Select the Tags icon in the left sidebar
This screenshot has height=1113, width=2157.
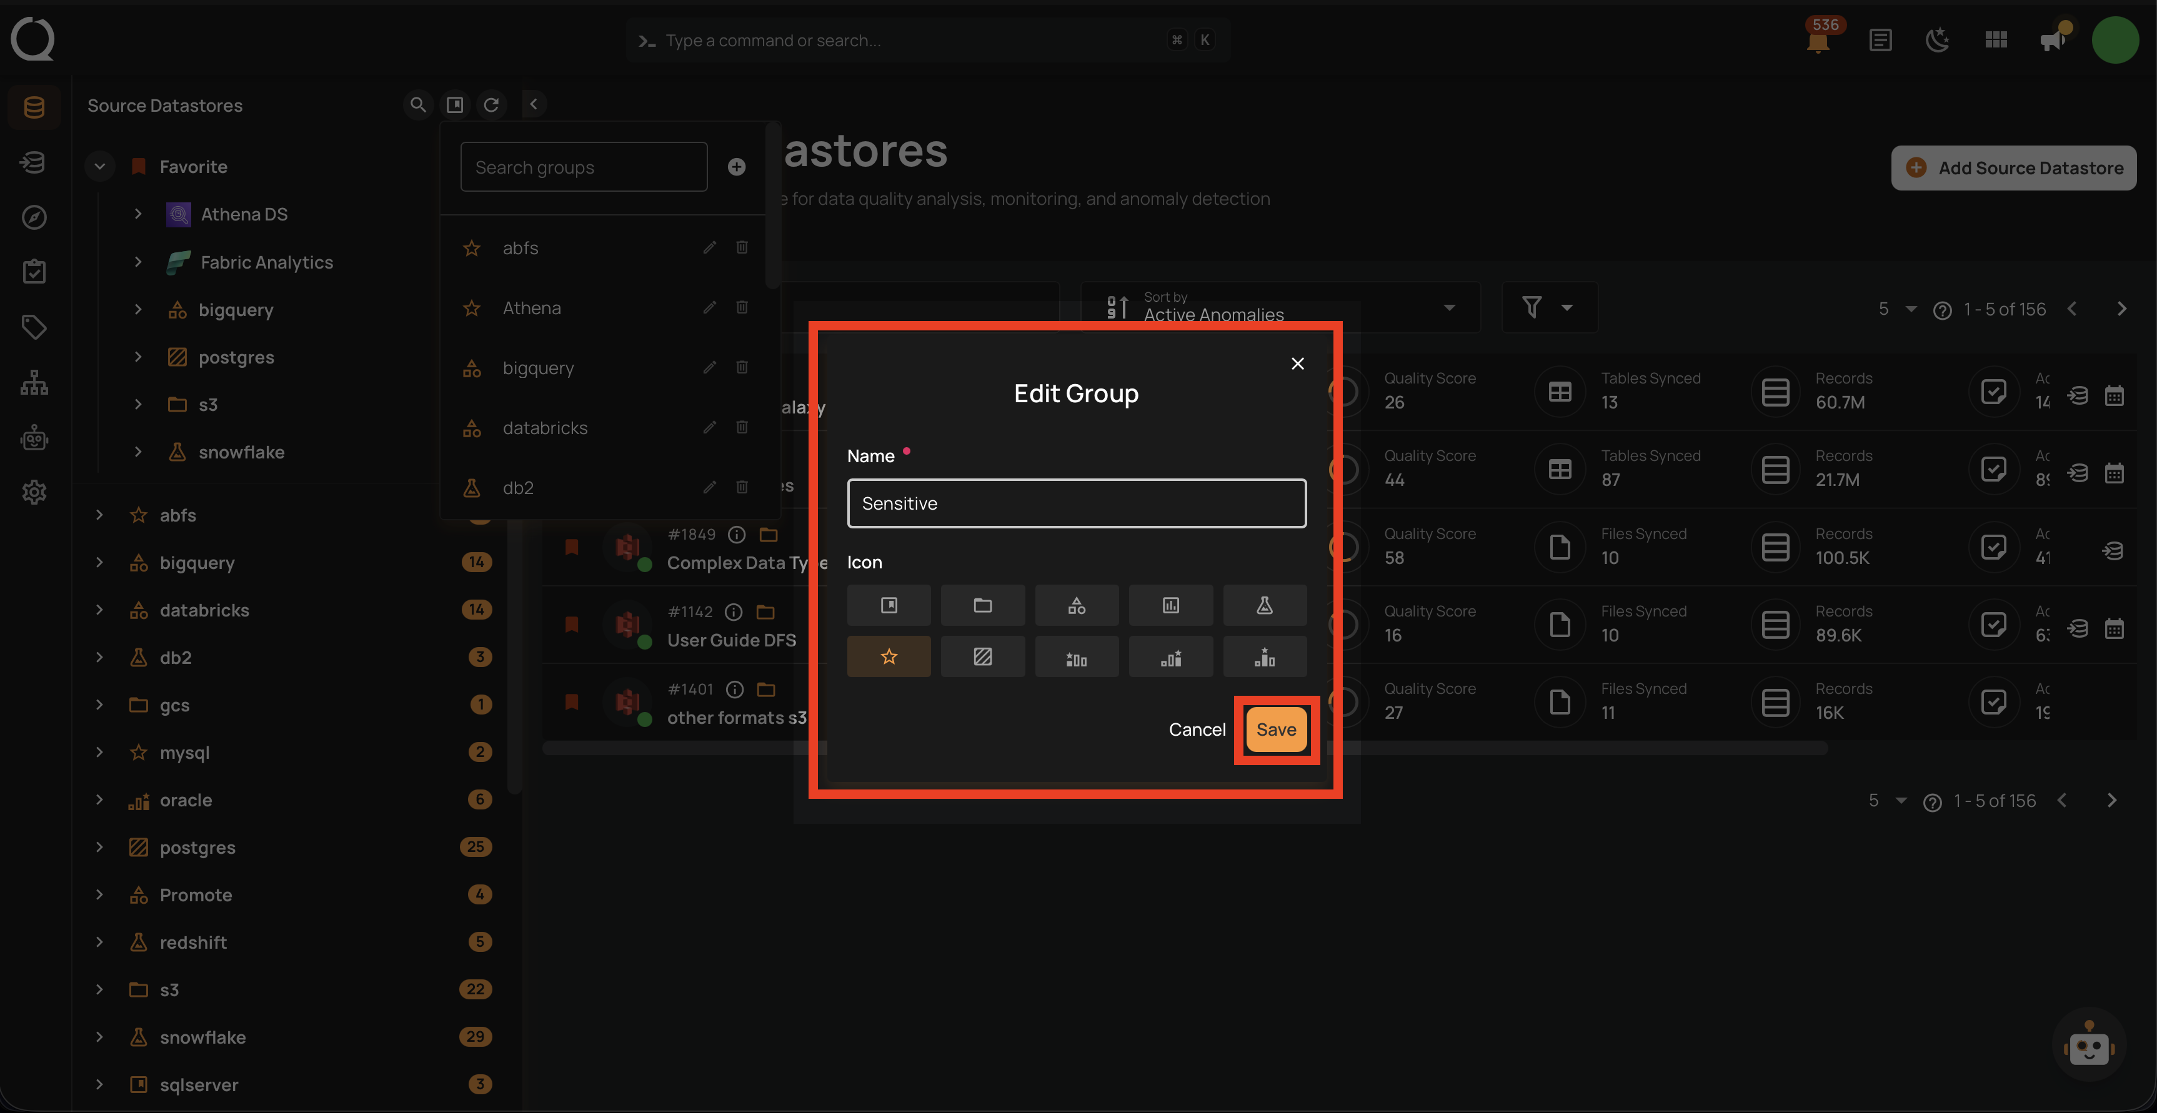pos(34,327)
